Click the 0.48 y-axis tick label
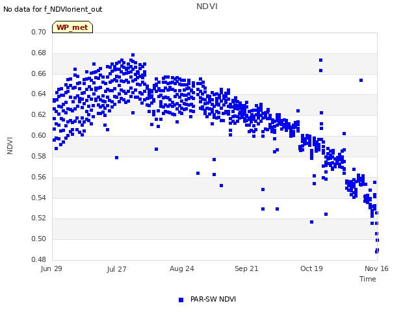Image resolution: width=416 pixels, height=312 pixels. point(39,259)
